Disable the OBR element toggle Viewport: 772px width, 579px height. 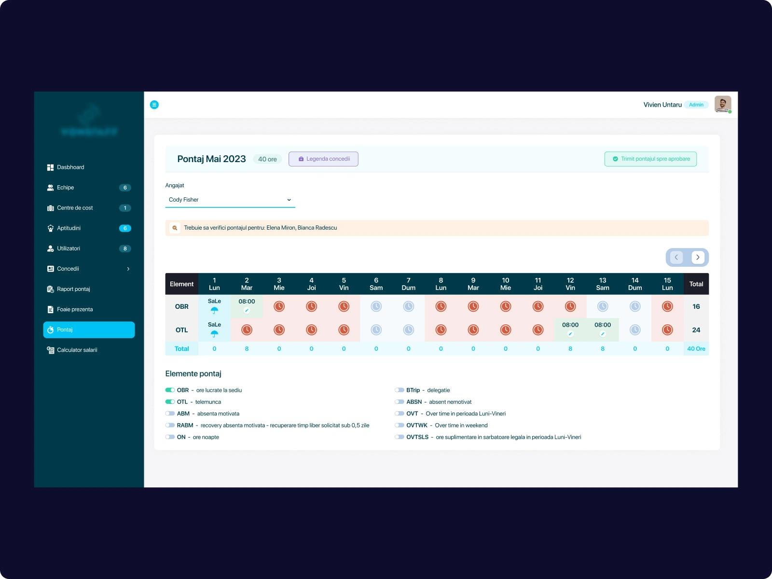click(x=170, y=390)
